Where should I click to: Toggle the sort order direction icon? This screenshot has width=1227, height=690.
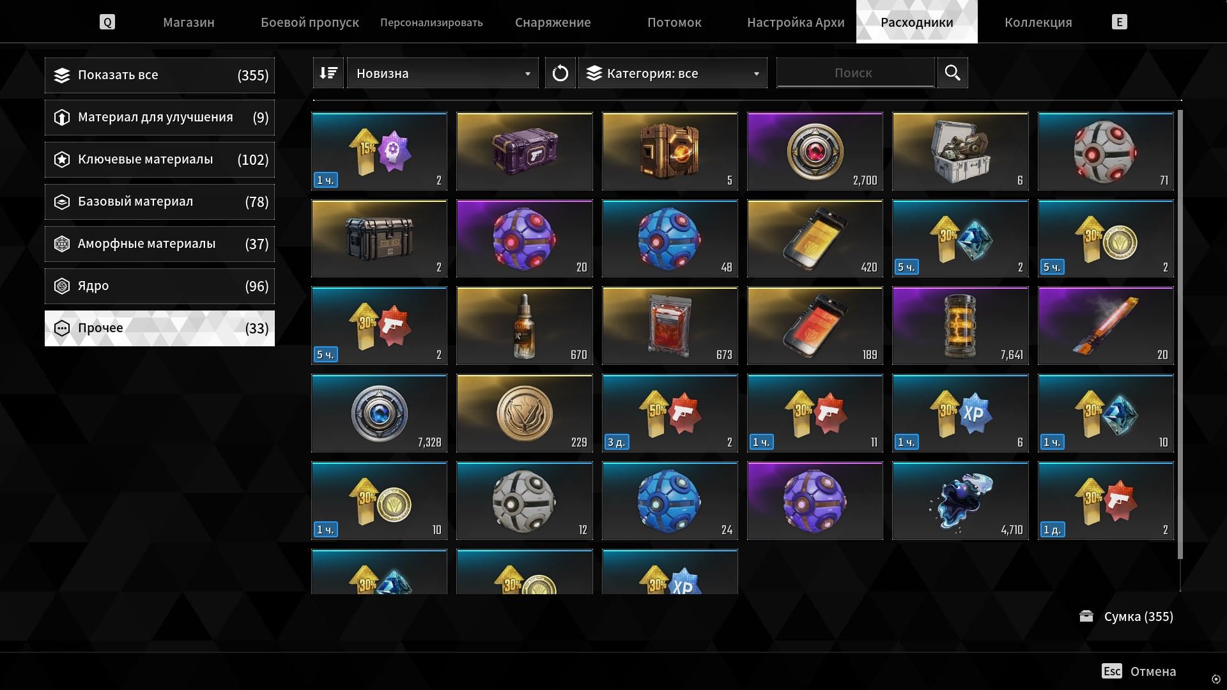click(x=328, y=73)
